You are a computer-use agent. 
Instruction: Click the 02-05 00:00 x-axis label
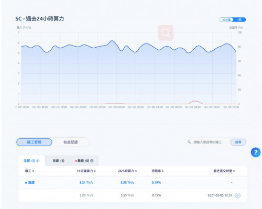click(117, 107)
